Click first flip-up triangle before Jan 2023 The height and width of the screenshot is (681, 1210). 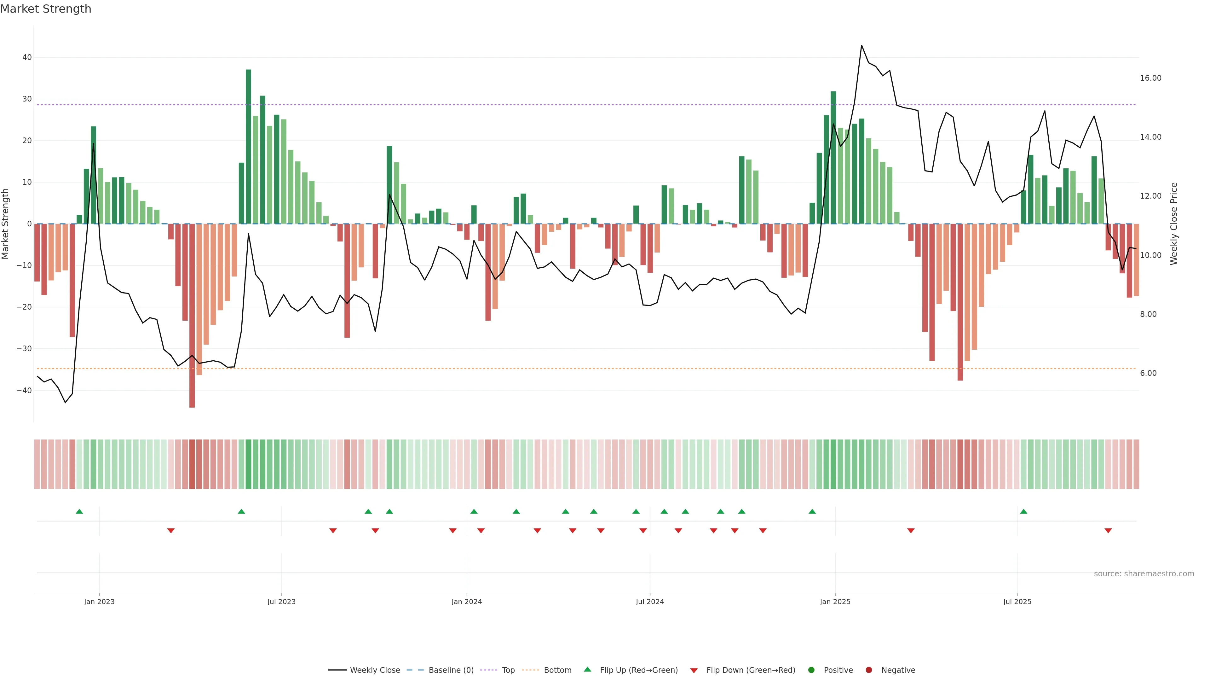coord(79,511)
